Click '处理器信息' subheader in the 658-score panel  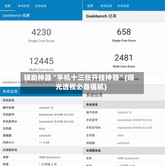93,151
